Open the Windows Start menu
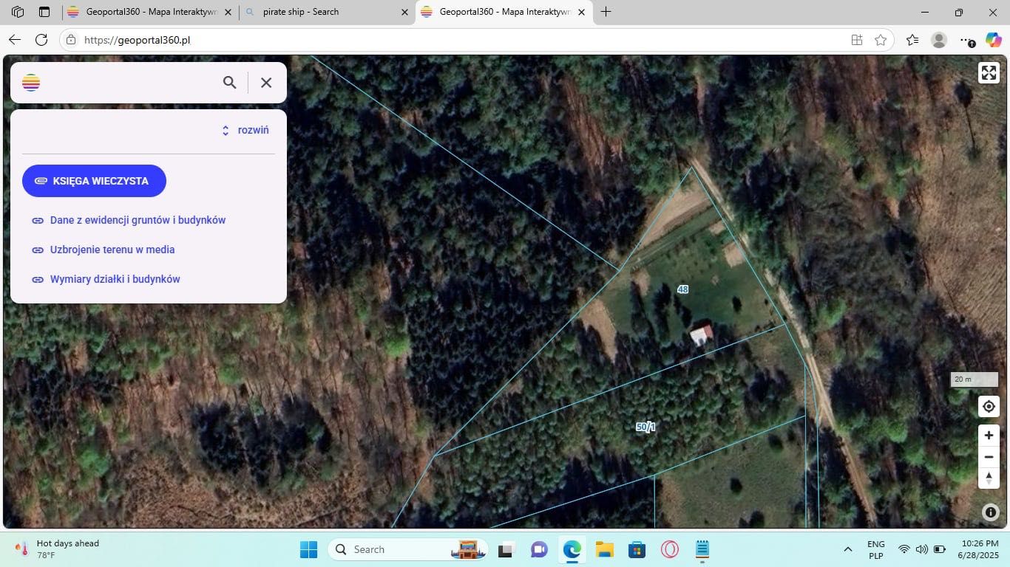1010x567 pixels. tap(308, 549)
